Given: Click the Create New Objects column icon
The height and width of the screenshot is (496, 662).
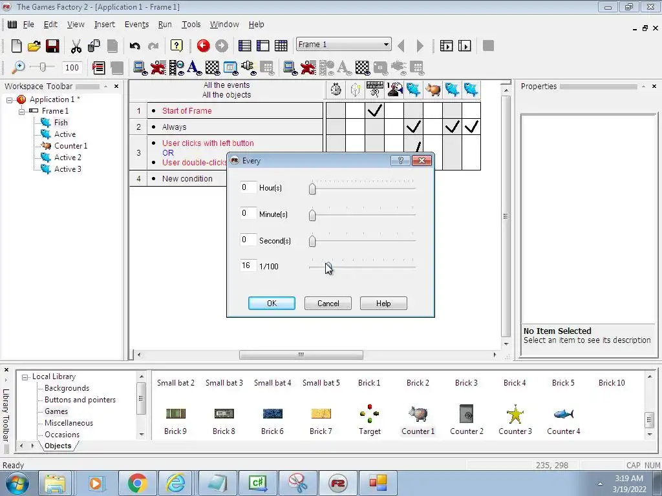Looking at the screenshot, I should 356,89.
